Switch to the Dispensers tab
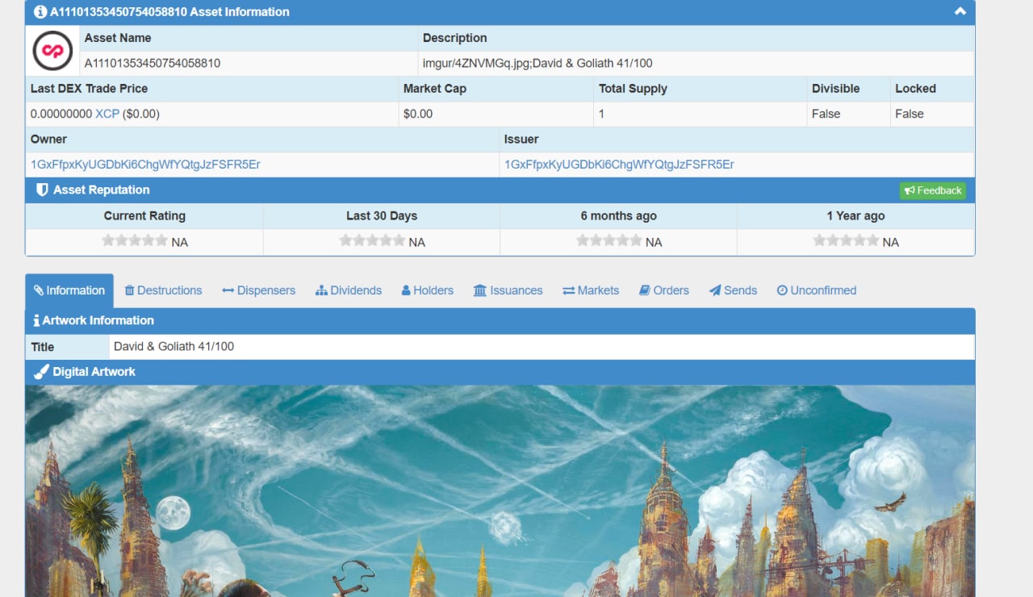This screenshot has width=1033, height=597. tap(258, 290)
